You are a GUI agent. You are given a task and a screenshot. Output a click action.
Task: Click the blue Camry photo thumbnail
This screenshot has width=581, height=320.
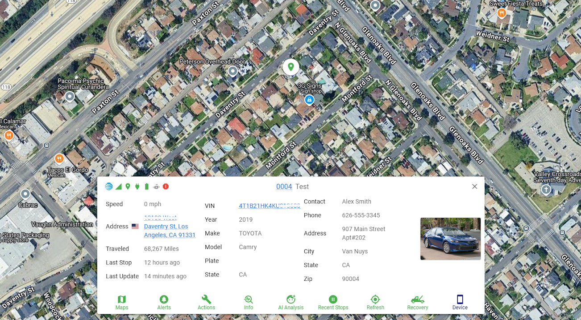coord(450,239)
